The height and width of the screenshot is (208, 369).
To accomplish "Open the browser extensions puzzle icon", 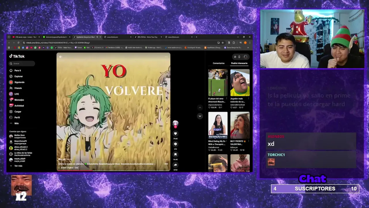I will pyautogui.click(x=234, y=43).
